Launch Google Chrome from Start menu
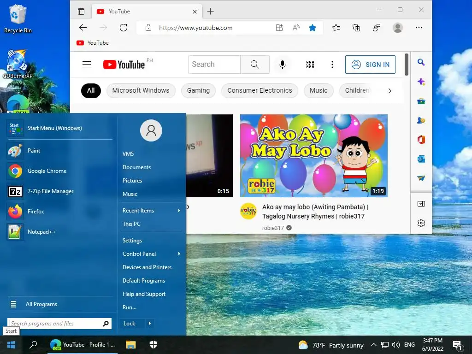 click(59, 171)
